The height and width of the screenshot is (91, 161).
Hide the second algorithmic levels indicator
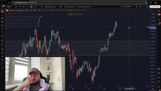tap(39, 19)
